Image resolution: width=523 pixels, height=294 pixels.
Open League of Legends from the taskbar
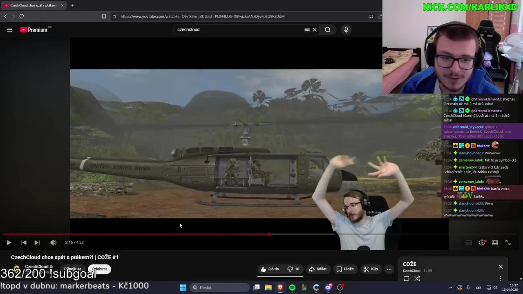pyautogui.click(x=304, y=287)
